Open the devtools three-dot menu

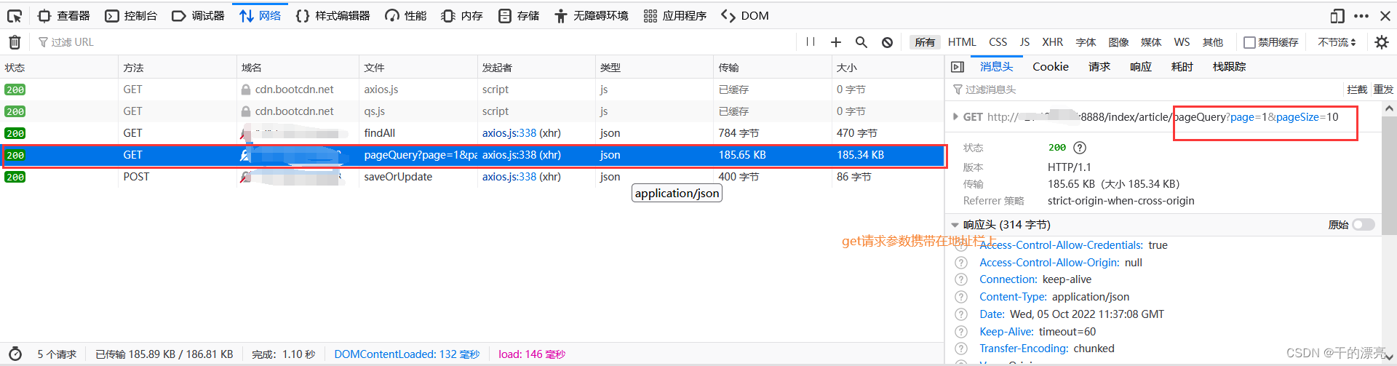1361,16
